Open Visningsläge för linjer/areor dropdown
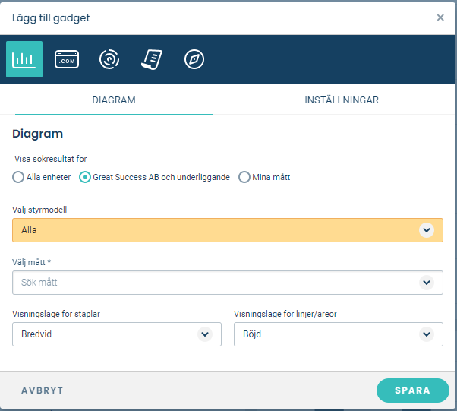 coord(339,334)
